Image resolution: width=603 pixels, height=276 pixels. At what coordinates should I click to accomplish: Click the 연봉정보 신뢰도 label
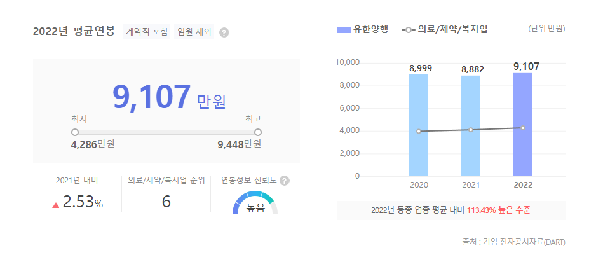coord(249,180)
